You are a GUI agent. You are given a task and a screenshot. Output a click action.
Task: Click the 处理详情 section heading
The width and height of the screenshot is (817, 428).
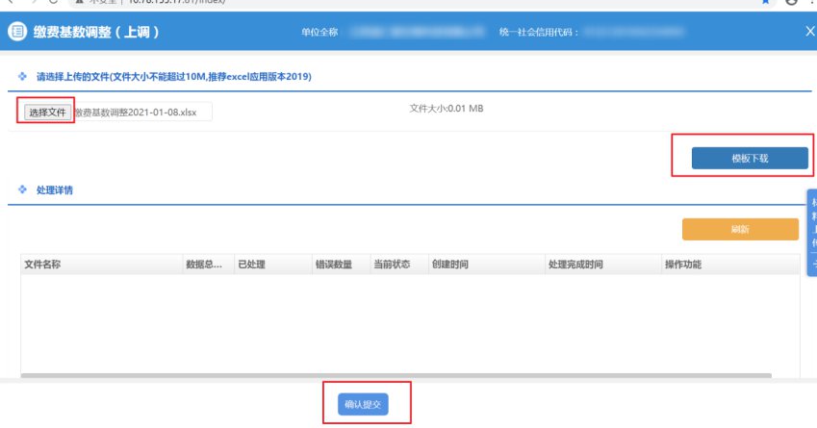[x=55, y=190]
